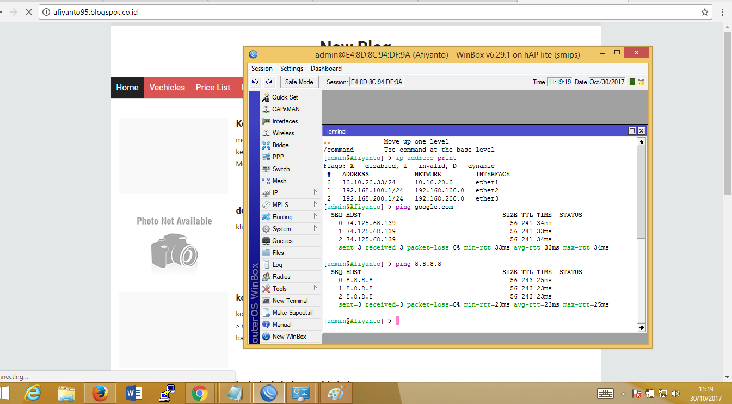The image size is (732, 404).
Task: Click the 'ping 8.8.8.8' command text
Action: [x=419, y=264]
